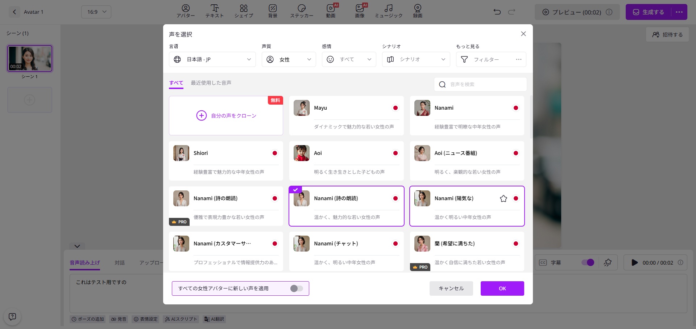Favorite the Nanami (陽気な) voice with the star
696x329 pixels.
(x=503, y=198)
